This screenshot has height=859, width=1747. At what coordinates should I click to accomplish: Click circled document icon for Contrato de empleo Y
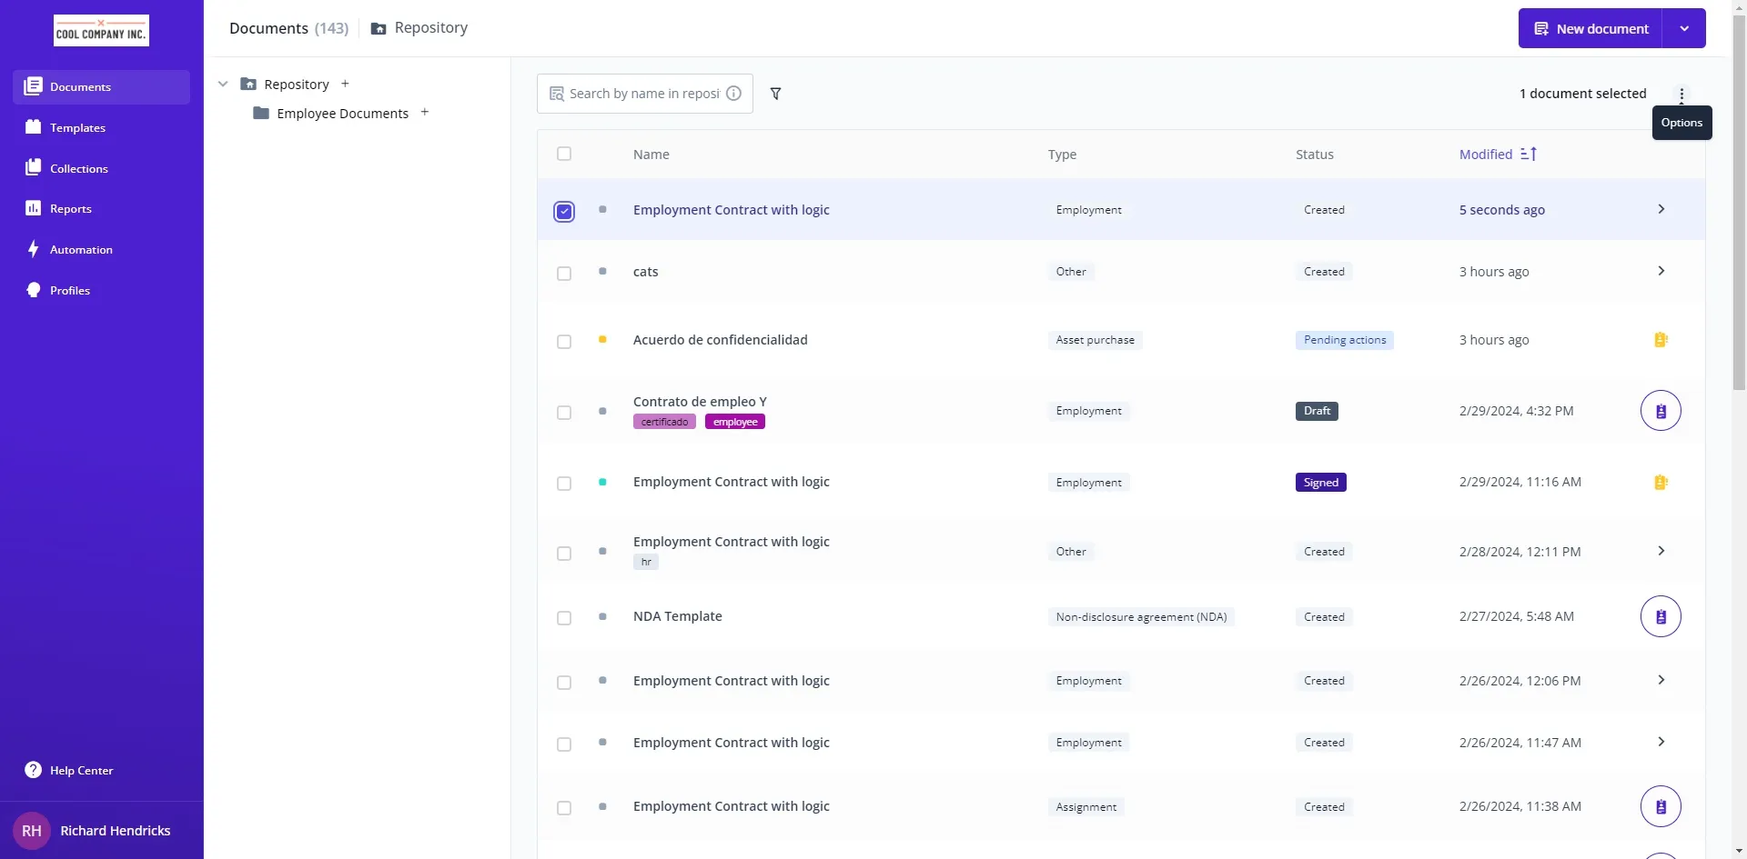click(x=1660, y=411)
